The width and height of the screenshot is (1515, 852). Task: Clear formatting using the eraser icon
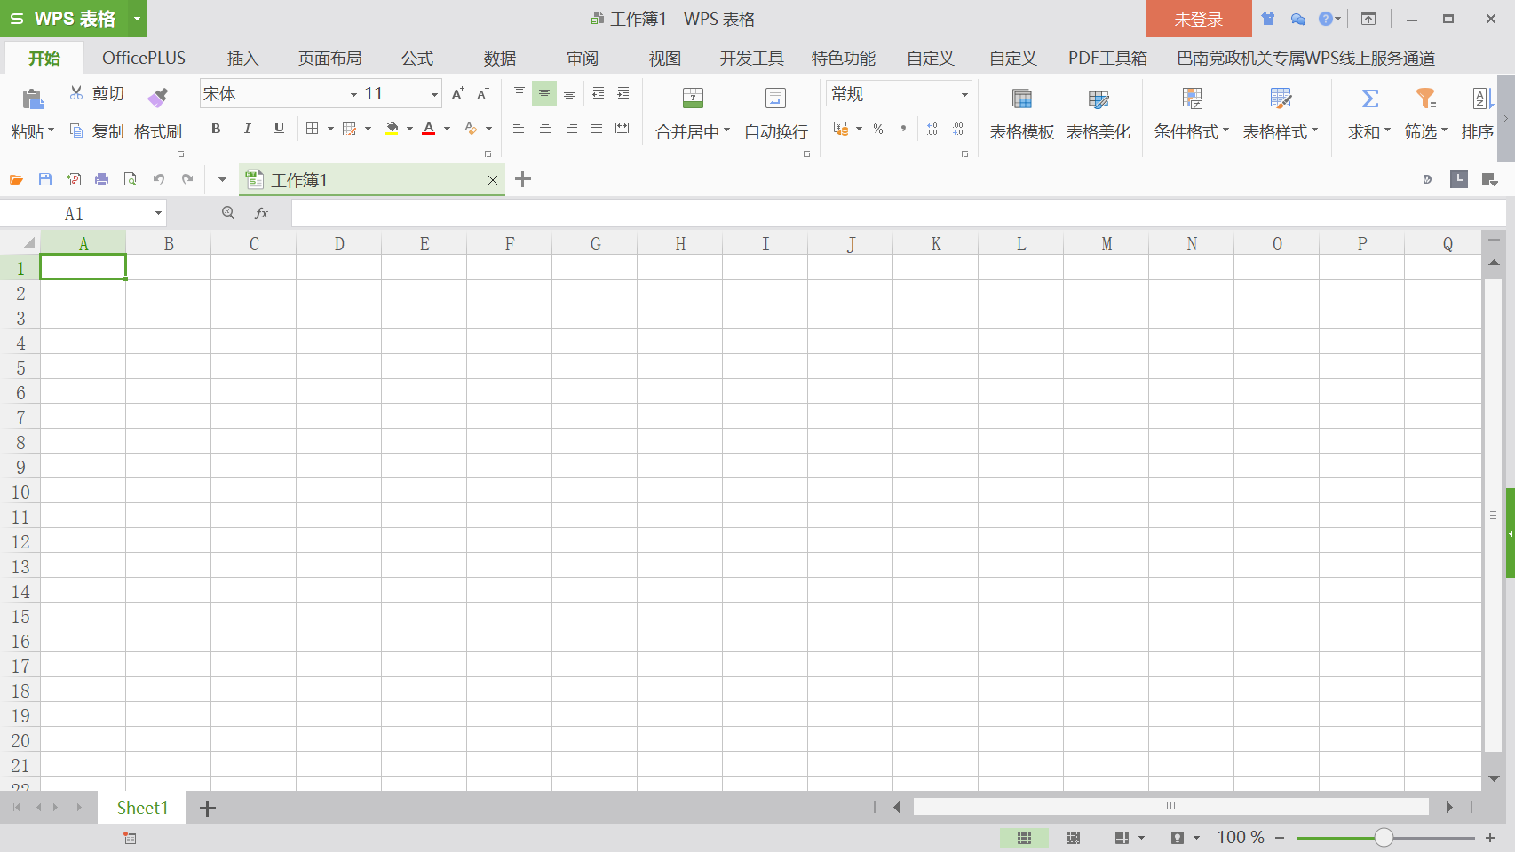(471, 129)
